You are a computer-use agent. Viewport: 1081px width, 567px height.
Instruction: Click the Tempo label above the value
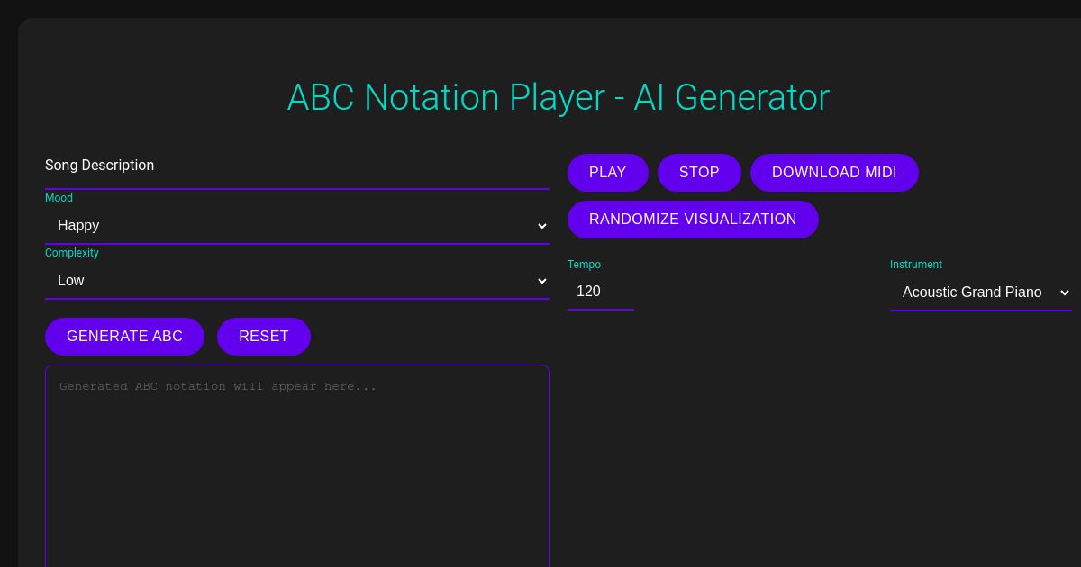584,265
